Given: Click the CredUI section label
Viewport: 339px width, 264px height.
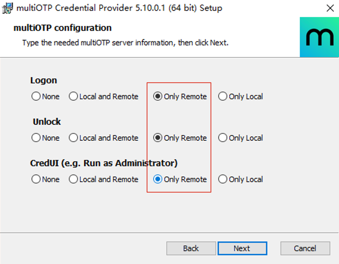Looking at the screenshot, I should pyautogui.click(x=104, y=163).
